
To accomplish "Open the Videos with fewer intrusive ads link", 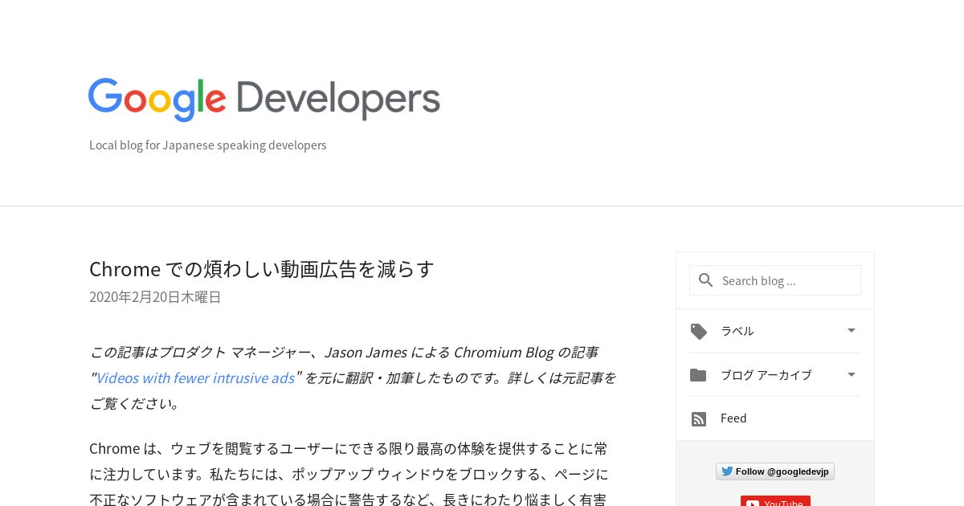I will click(x=195, y=377).
